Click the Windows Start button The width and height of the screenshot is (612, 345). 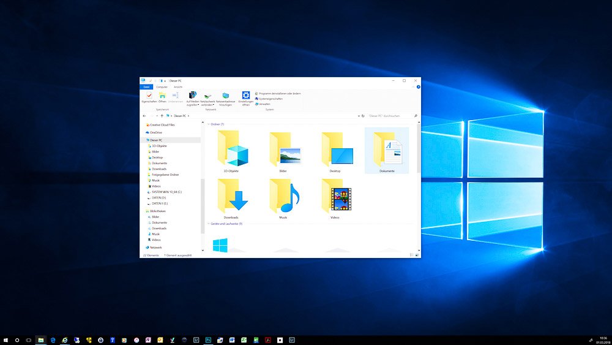tap(6, 339)
